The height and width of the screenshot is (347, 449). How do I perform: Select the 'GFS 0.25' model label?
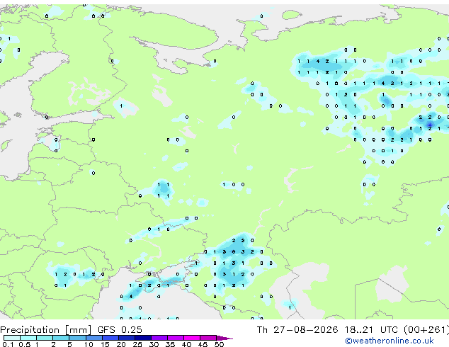tap(120, 330)
